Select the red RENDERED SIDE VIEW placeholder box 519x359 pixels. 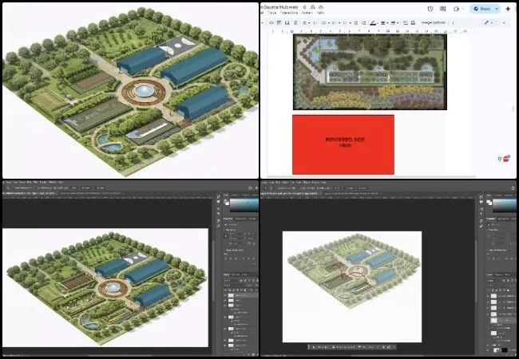tap(343, 144)
